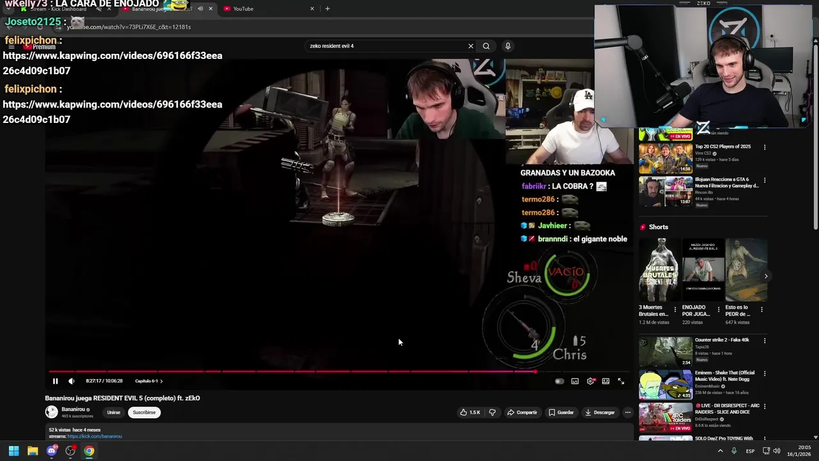Viewport: 819px width, 461px height.
Task: Open Illojuan Reacciona a GTA 6 video
Action: tap(665, 191)
